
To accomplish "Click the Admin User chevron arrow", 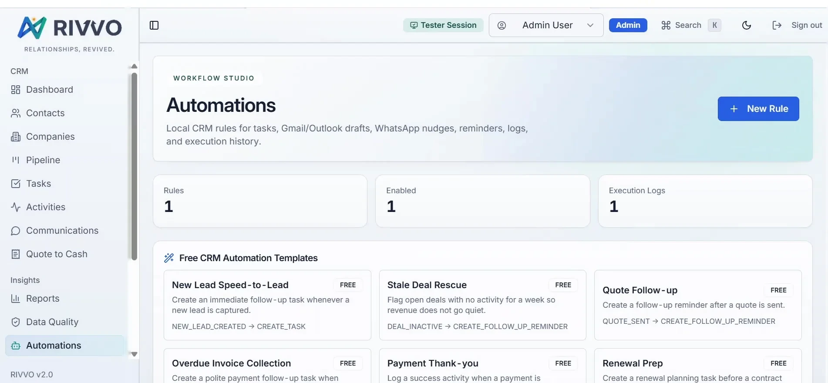I will pos(590,25).
